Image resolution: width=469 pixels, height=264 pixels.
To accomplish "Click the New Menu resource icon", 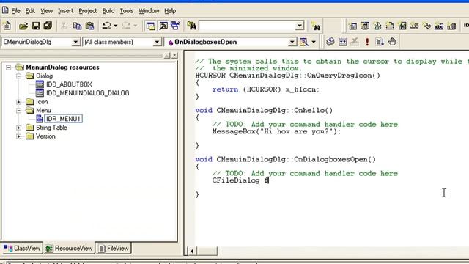I will coord(365,26).
